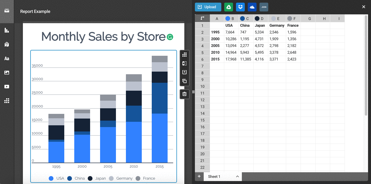Image resolution: width=371 pixels, height=184 pixels.
Task: Click the switch chart icon in chart toolbar
Action: coord(184,63)
